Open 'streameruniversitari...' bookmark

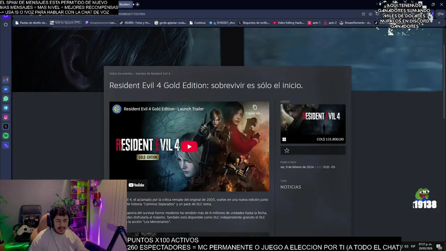click(101, 23)
